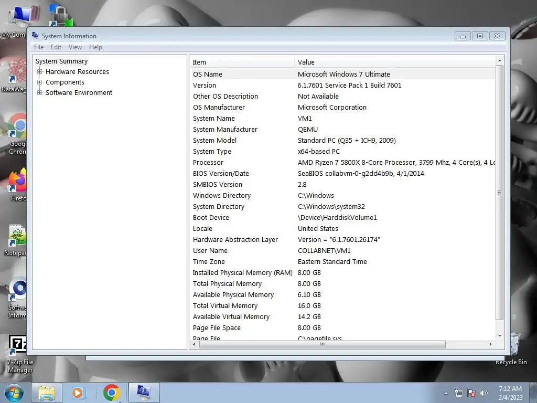The image size is (537, 403).
Task: Click the network tray icon
Action: (x=458, y=393)
